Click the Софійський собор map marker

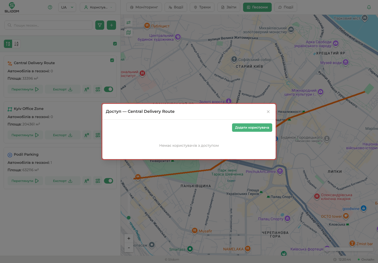[x=234, y=59]
